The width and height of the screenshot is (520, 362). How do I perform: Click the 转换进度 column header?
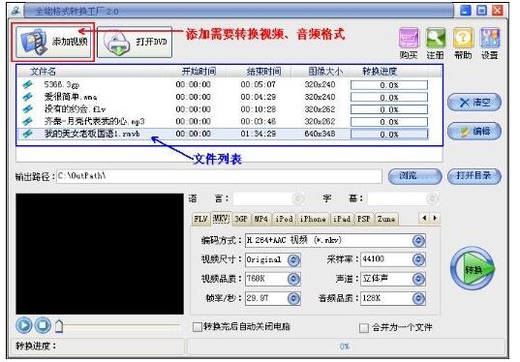(x=380, y=72)
